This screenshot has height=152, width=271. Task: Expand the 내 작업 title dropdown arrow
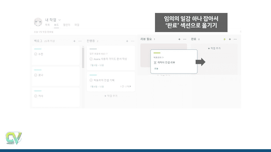point(60,20)
